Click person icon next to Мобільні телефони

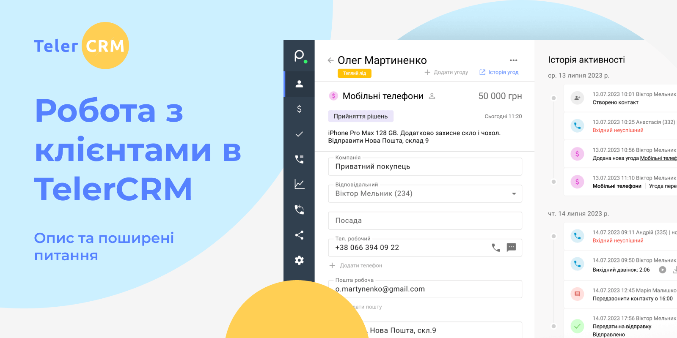tap(432, 96)
